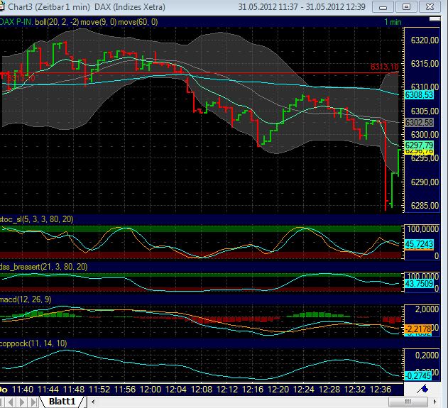Viewport: 448px width, 408px height.
Task: Click the horizontal scrollbar left arrow
Action: pos(93,402)
